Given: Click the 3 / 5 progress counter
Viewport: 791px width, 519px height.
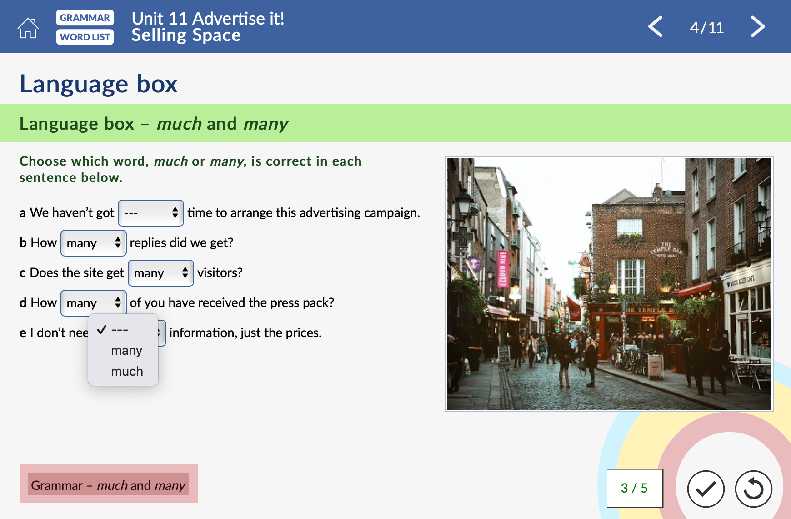Looking at the screenshot, I should click(x=634, y=488).
